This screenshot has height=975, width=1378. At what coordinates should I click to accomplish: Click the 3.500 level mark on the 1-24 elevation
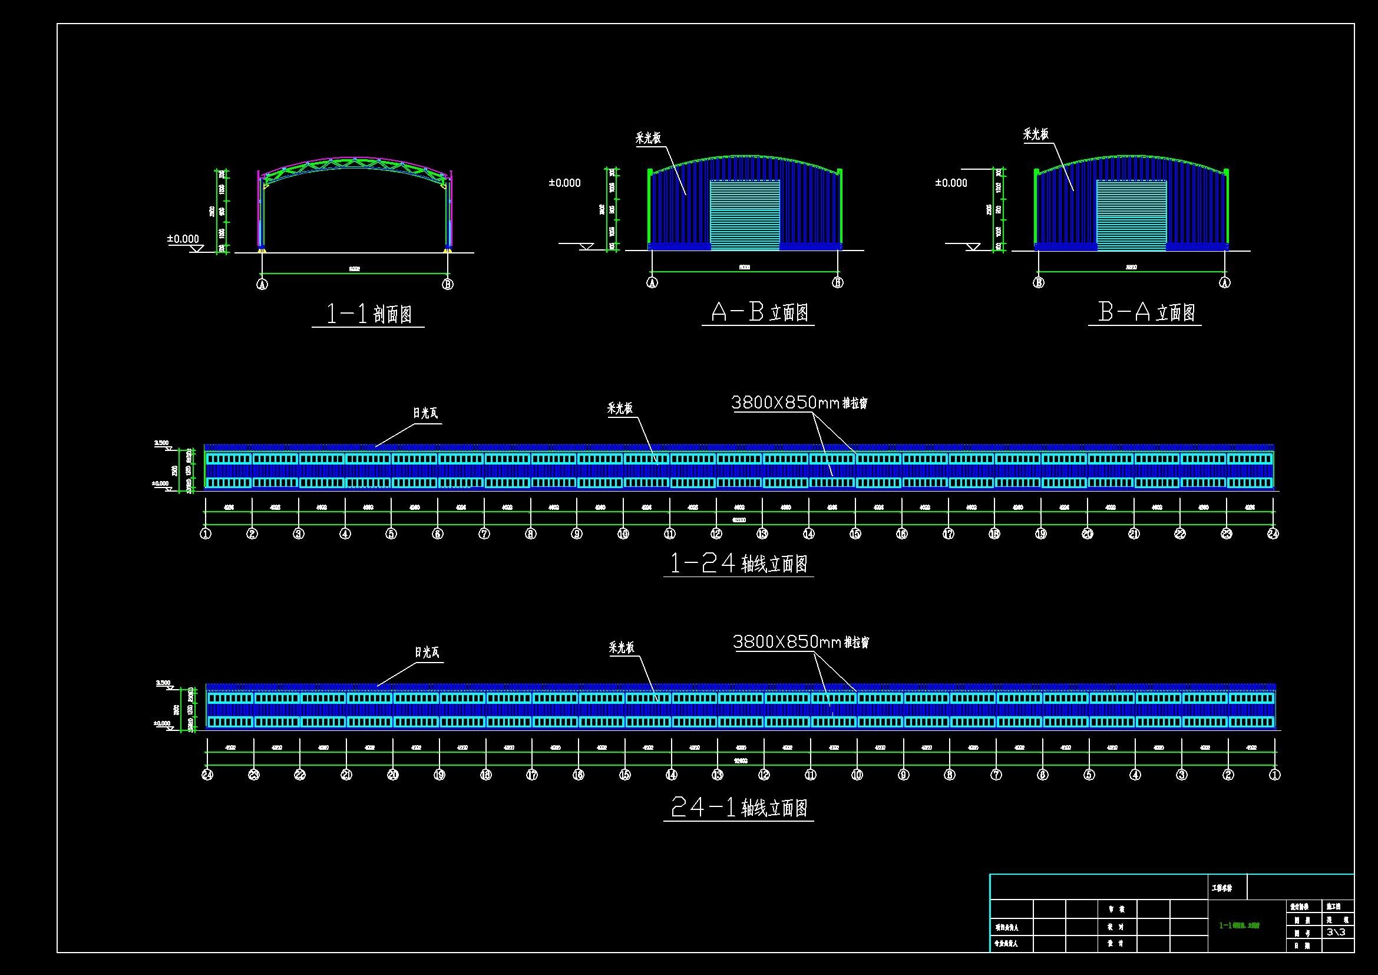(x=162, y=443)
